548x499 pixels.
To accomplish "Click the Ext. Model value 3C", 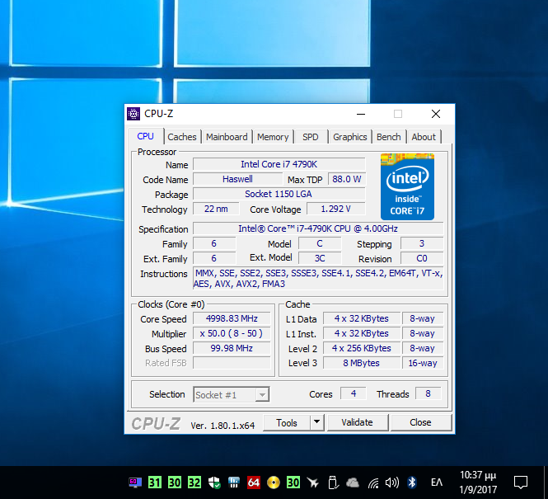I will [320, 258].
